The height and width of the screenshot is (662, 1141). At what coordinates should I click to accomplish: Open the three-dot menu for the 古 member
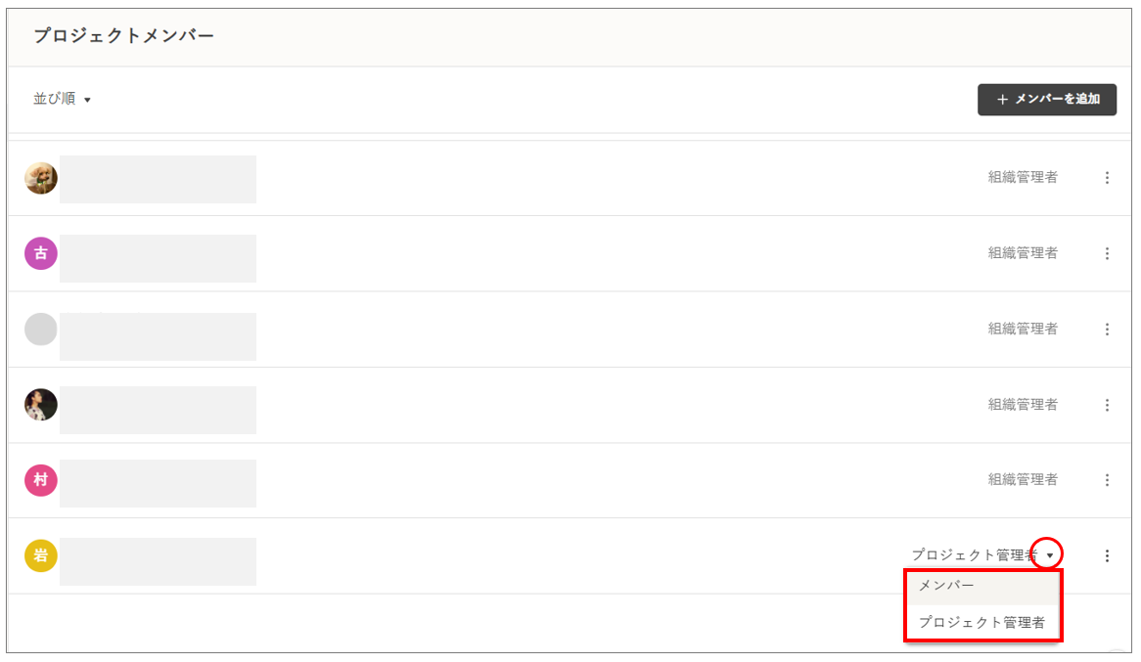coord(1107,253)
